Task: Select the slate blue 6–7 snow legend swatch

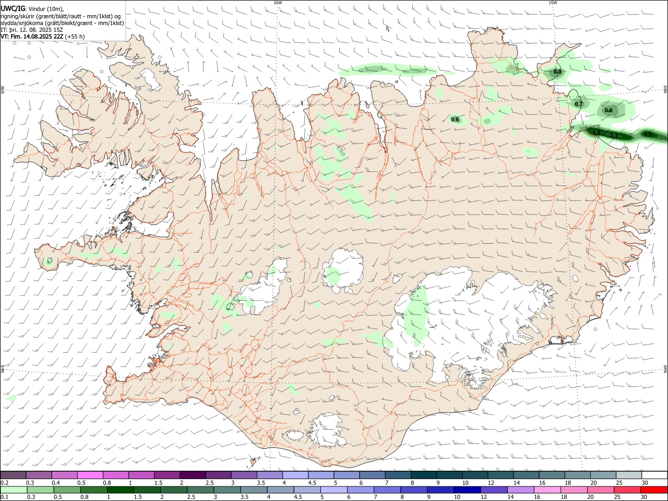Action: 372,475
